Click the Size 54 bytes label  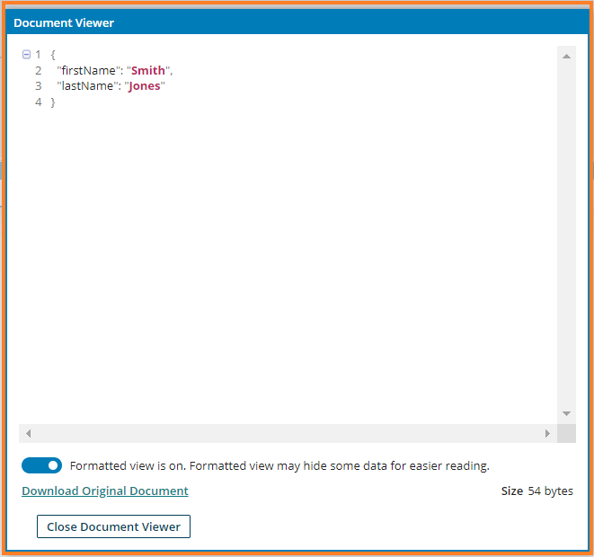536,491
